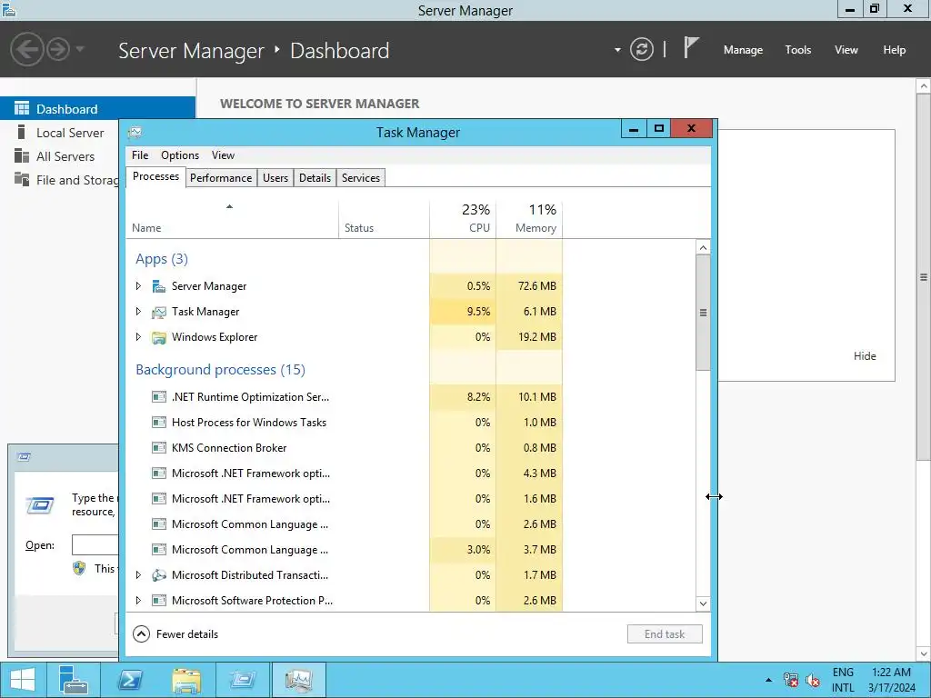
Task: Switch to the Services tab
Action: point(360,178)
